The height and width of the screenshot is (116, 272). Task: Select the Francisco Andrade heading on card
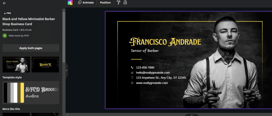tap(165, 42)
